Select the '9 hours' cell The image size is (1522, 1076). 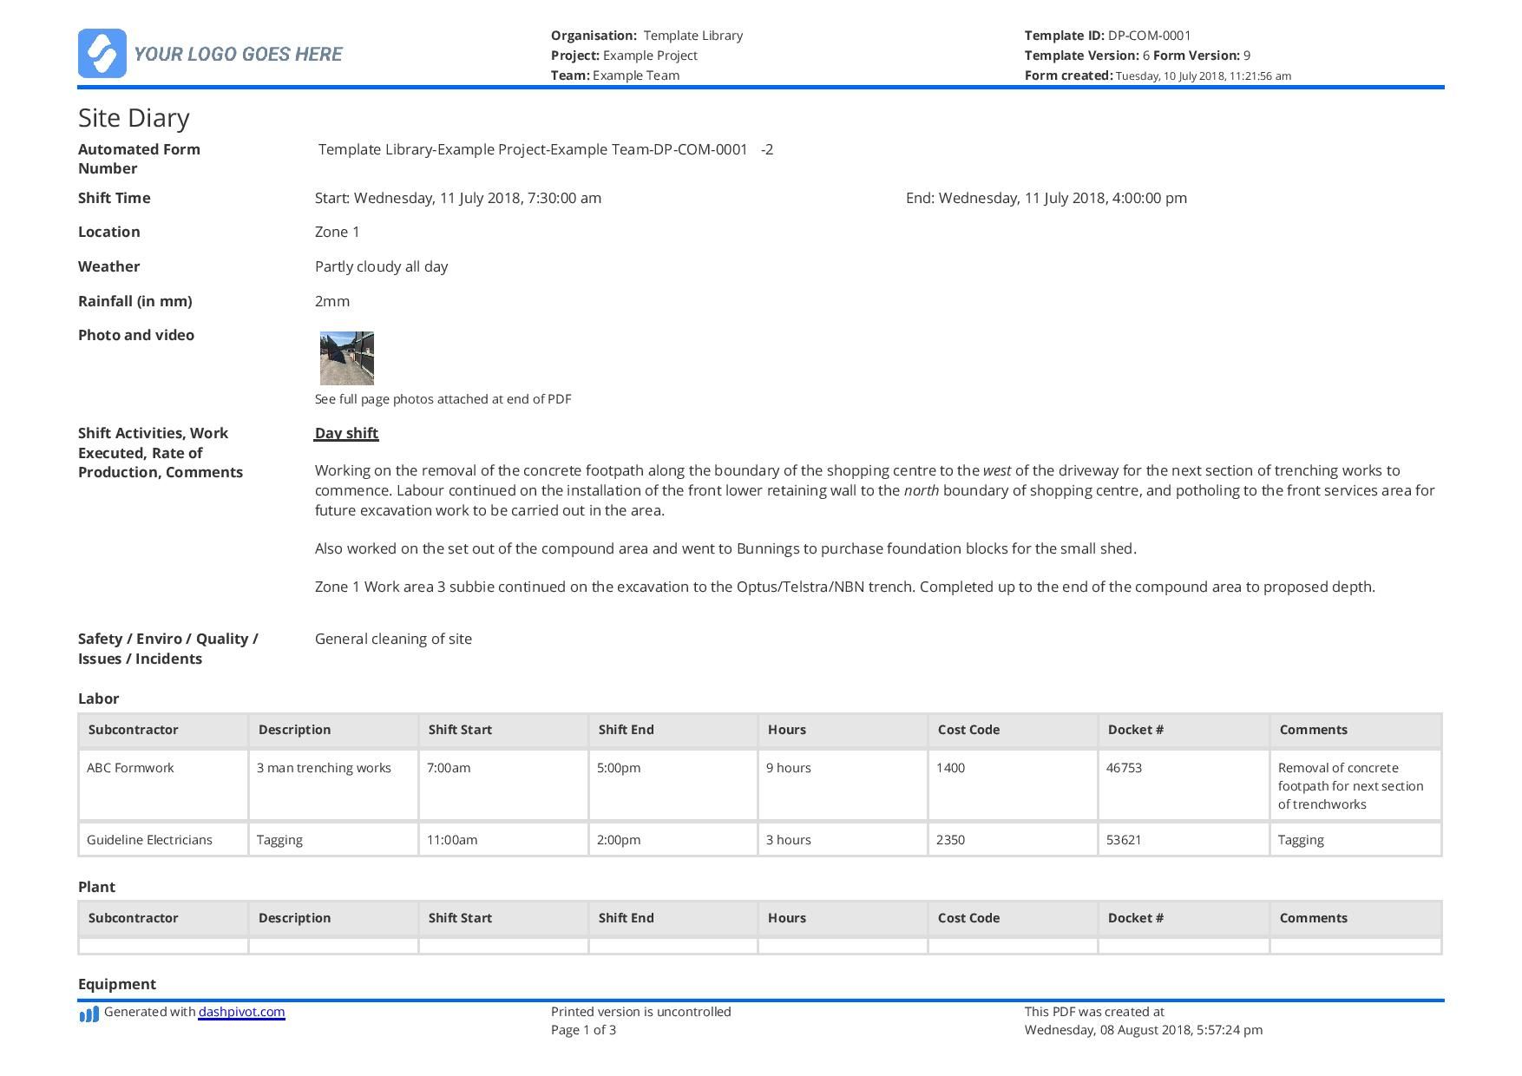843,784
